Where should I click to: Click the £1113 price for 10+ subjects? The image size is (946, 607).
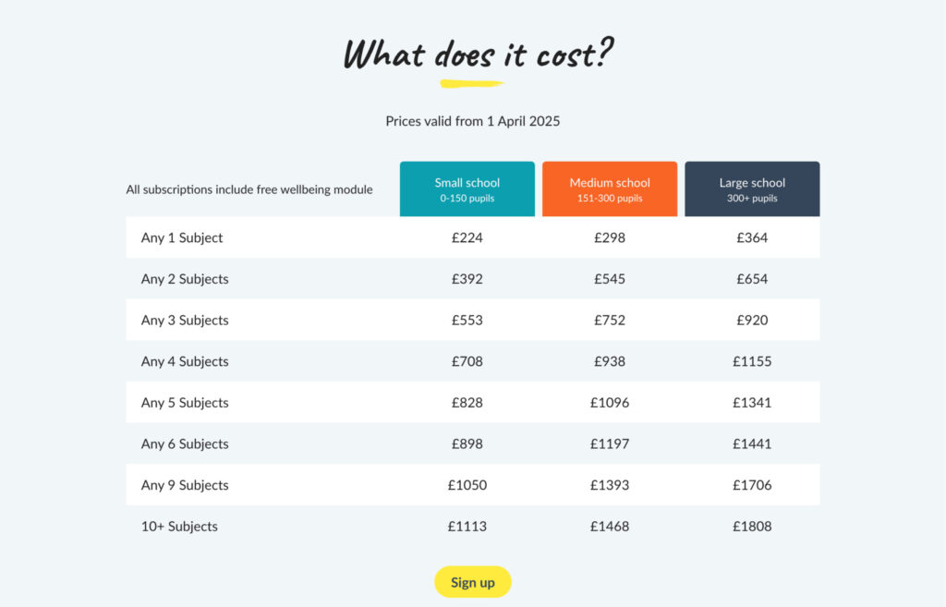coord(467,526)
